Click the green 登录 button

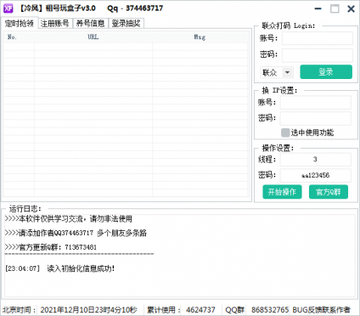point(326,72)
